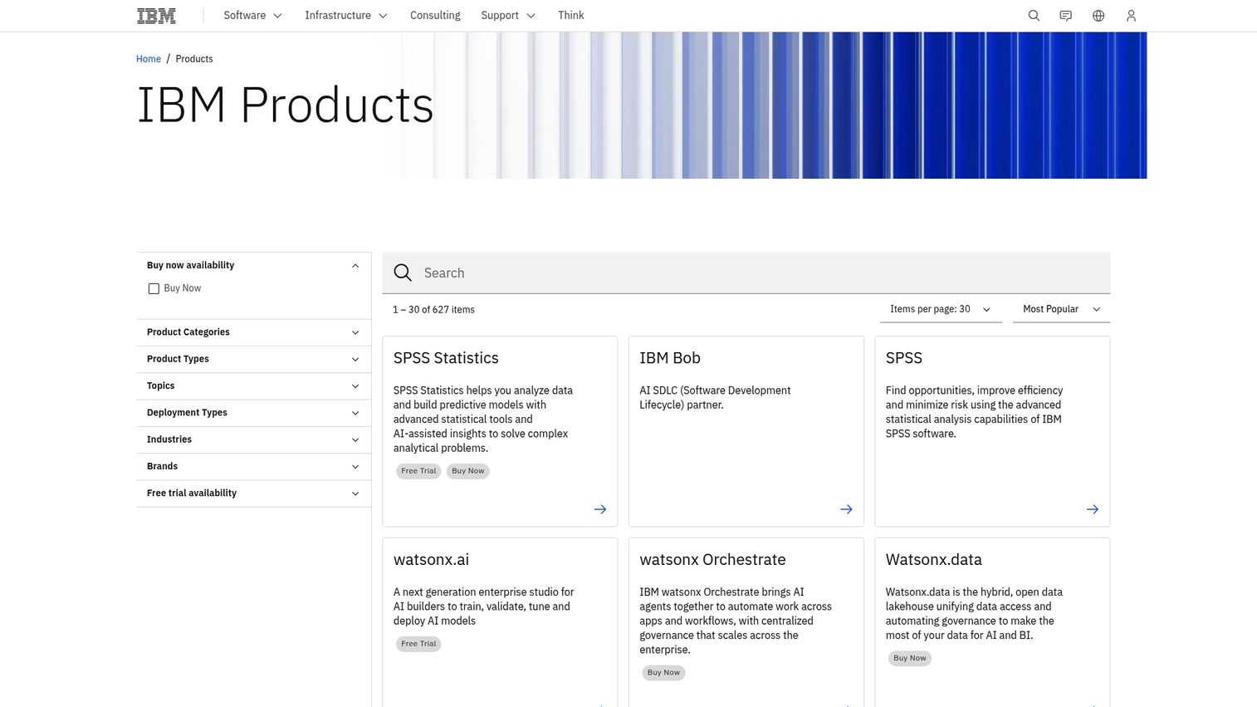Open the Support menu

pyautogui.click(x=508, y=16)
